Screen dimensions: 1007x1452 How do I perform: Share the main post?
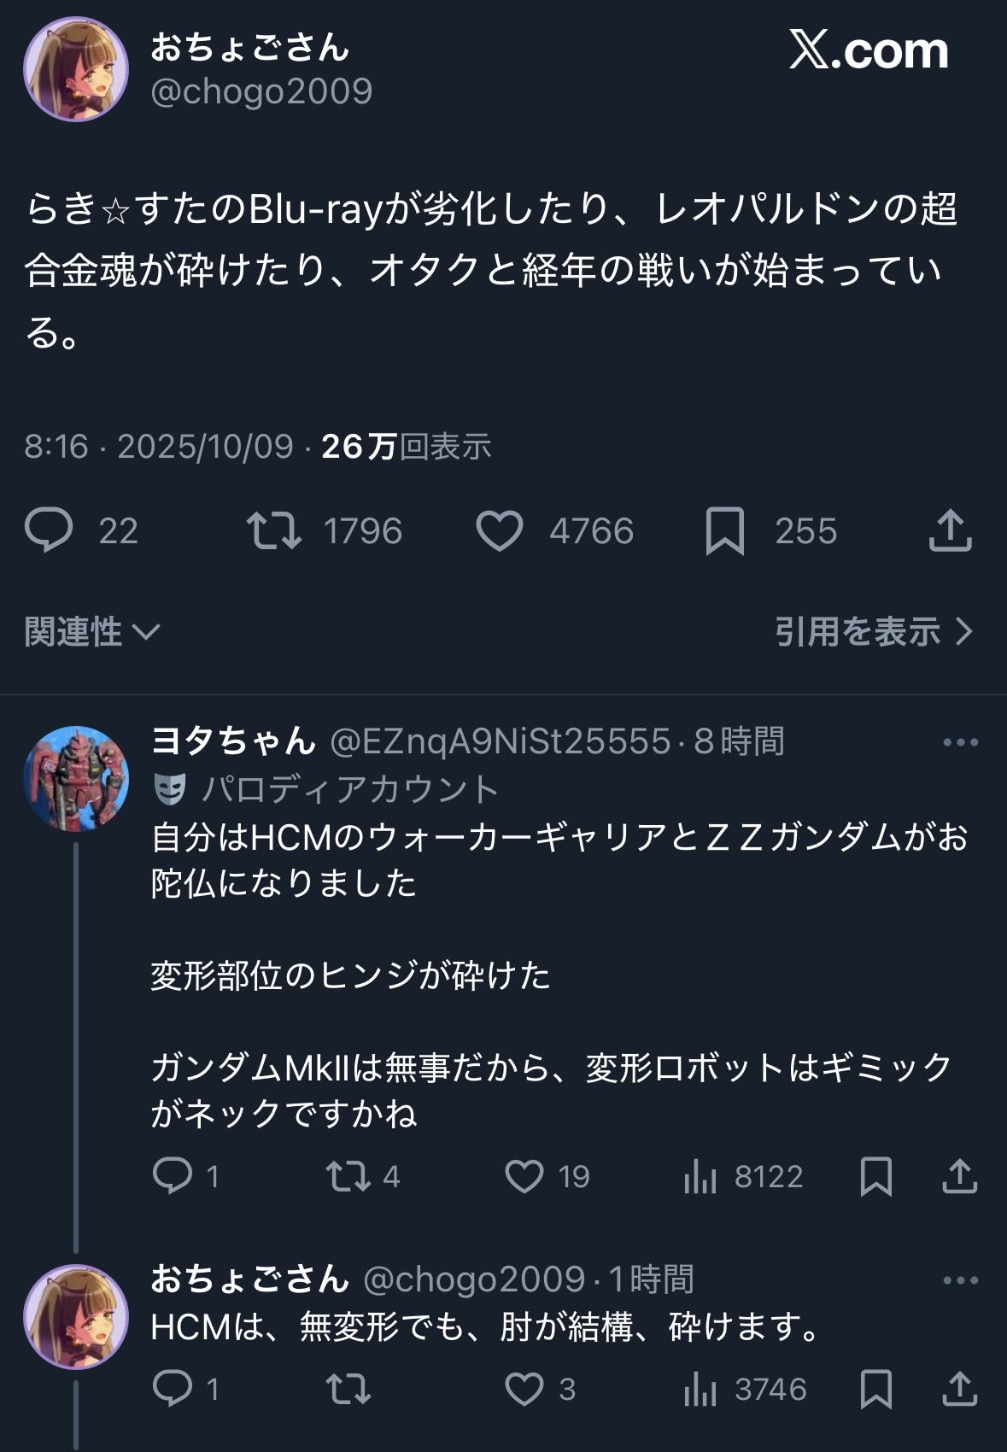(950, 530)
